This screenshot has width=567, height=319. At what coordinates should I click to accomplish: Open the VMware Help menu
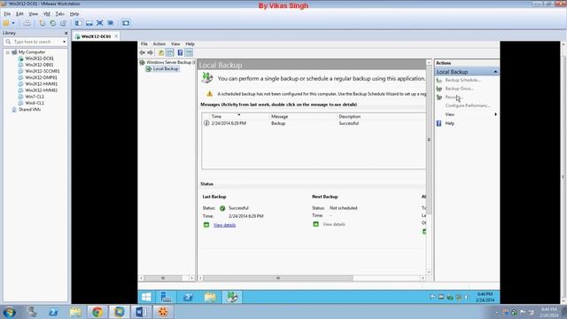(74, 14)
